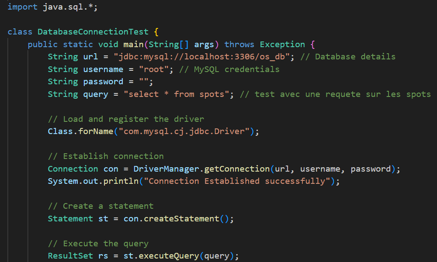Place cursor on DatabaseConnectionTest class name
Viewport: 437px width, 262px height.
pos(93,32)
